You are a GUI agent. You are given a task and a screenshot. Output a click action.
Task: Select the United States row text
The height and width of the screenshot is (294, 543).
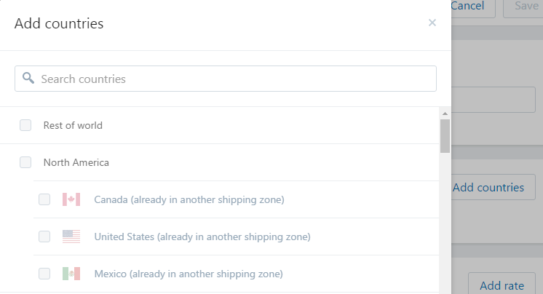(x=202, y=237)
